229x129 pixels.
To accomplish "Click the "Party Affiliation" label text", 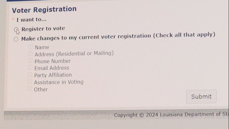I will [53, 75].
